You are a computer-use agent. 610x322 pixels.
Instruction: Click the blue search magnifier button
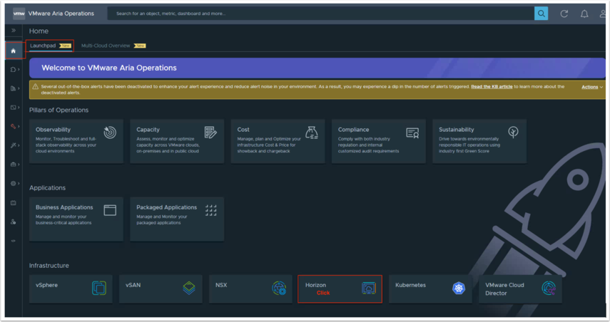(542, 14)
